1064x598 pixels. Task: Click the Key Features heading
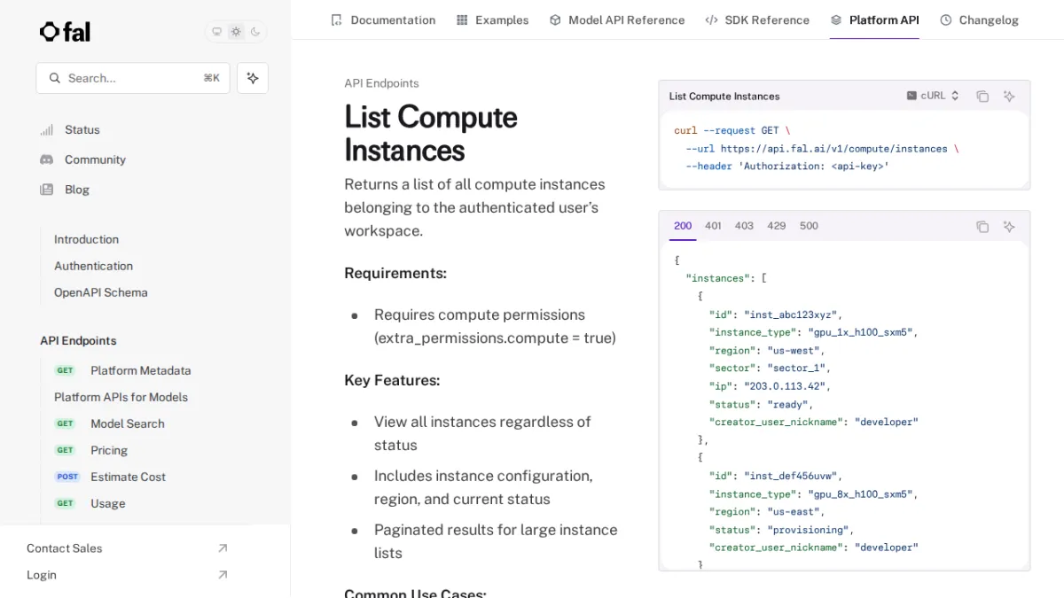pyautogui.click(x=392, y=380)
